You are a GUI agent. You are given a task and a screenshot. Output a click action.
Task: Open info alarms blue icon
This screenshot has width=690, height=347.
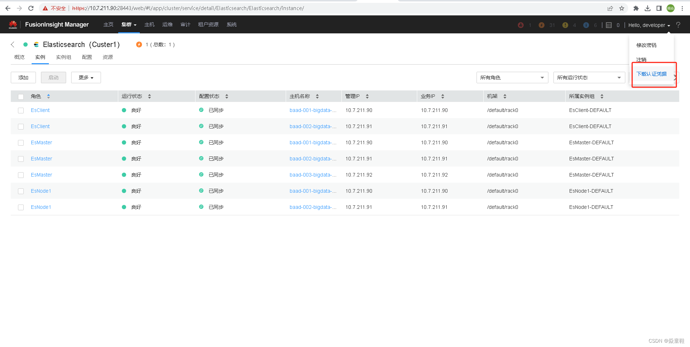click(586, 25)
